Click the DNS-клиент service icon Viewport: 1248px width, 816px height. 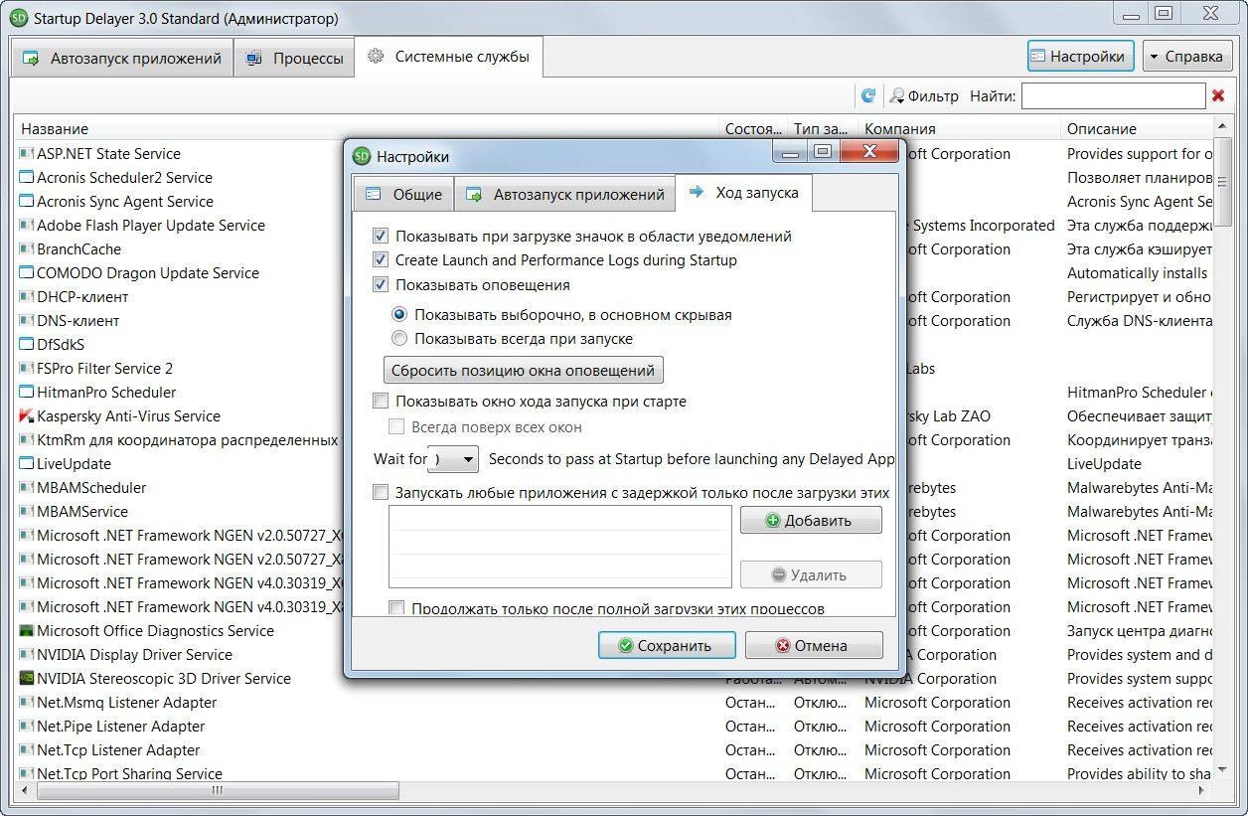(27, 321)
